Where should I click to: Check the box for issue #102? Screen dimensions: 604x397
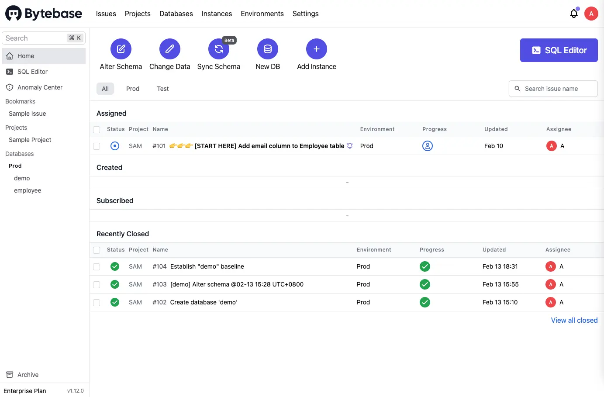point(97,303)
